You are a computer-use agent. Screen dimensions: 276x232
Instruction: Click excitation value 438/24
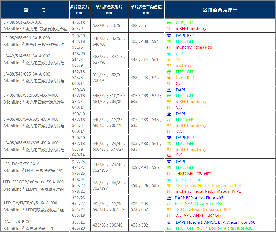(x=78, y=180)
